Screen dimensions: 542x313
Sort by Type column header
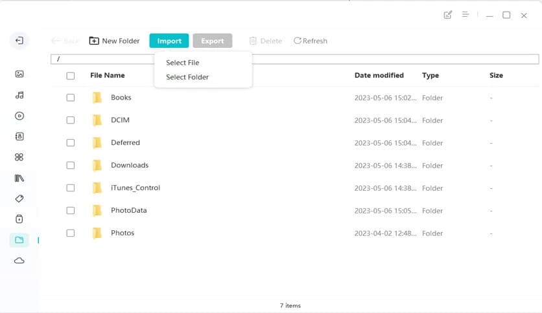point(430,75)
